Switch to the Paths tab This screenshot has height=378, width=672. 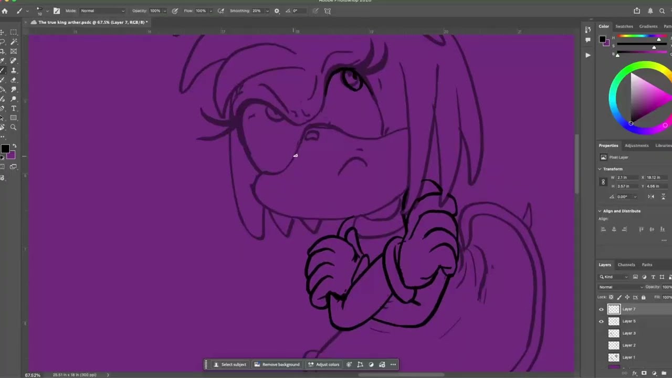coord(647,265)
